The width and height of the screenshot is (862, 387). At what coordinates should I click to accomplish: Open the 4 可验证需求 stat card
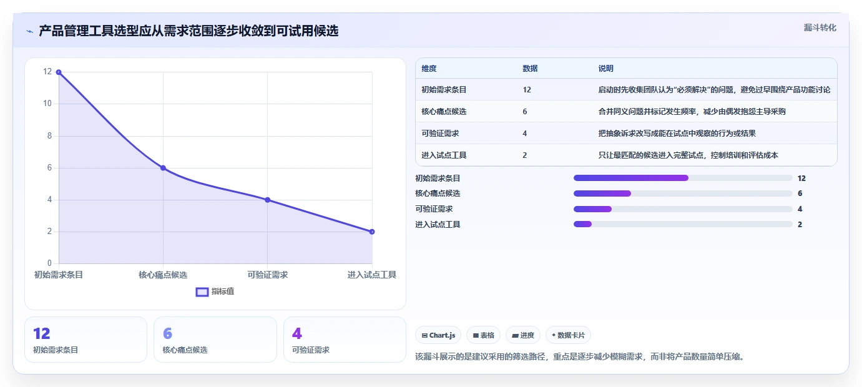coord(345,340)
